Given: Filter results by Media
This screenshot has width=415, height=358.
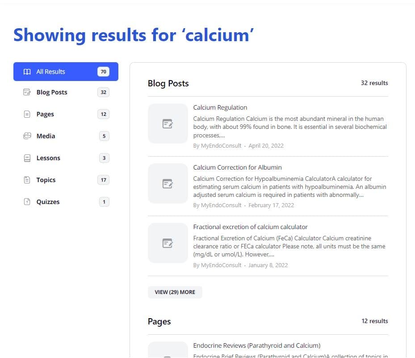Looking at the screenshot, I should 46,136.
